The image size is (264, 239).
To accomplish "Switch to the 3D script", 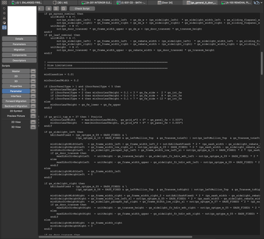I will pos(16,81).
